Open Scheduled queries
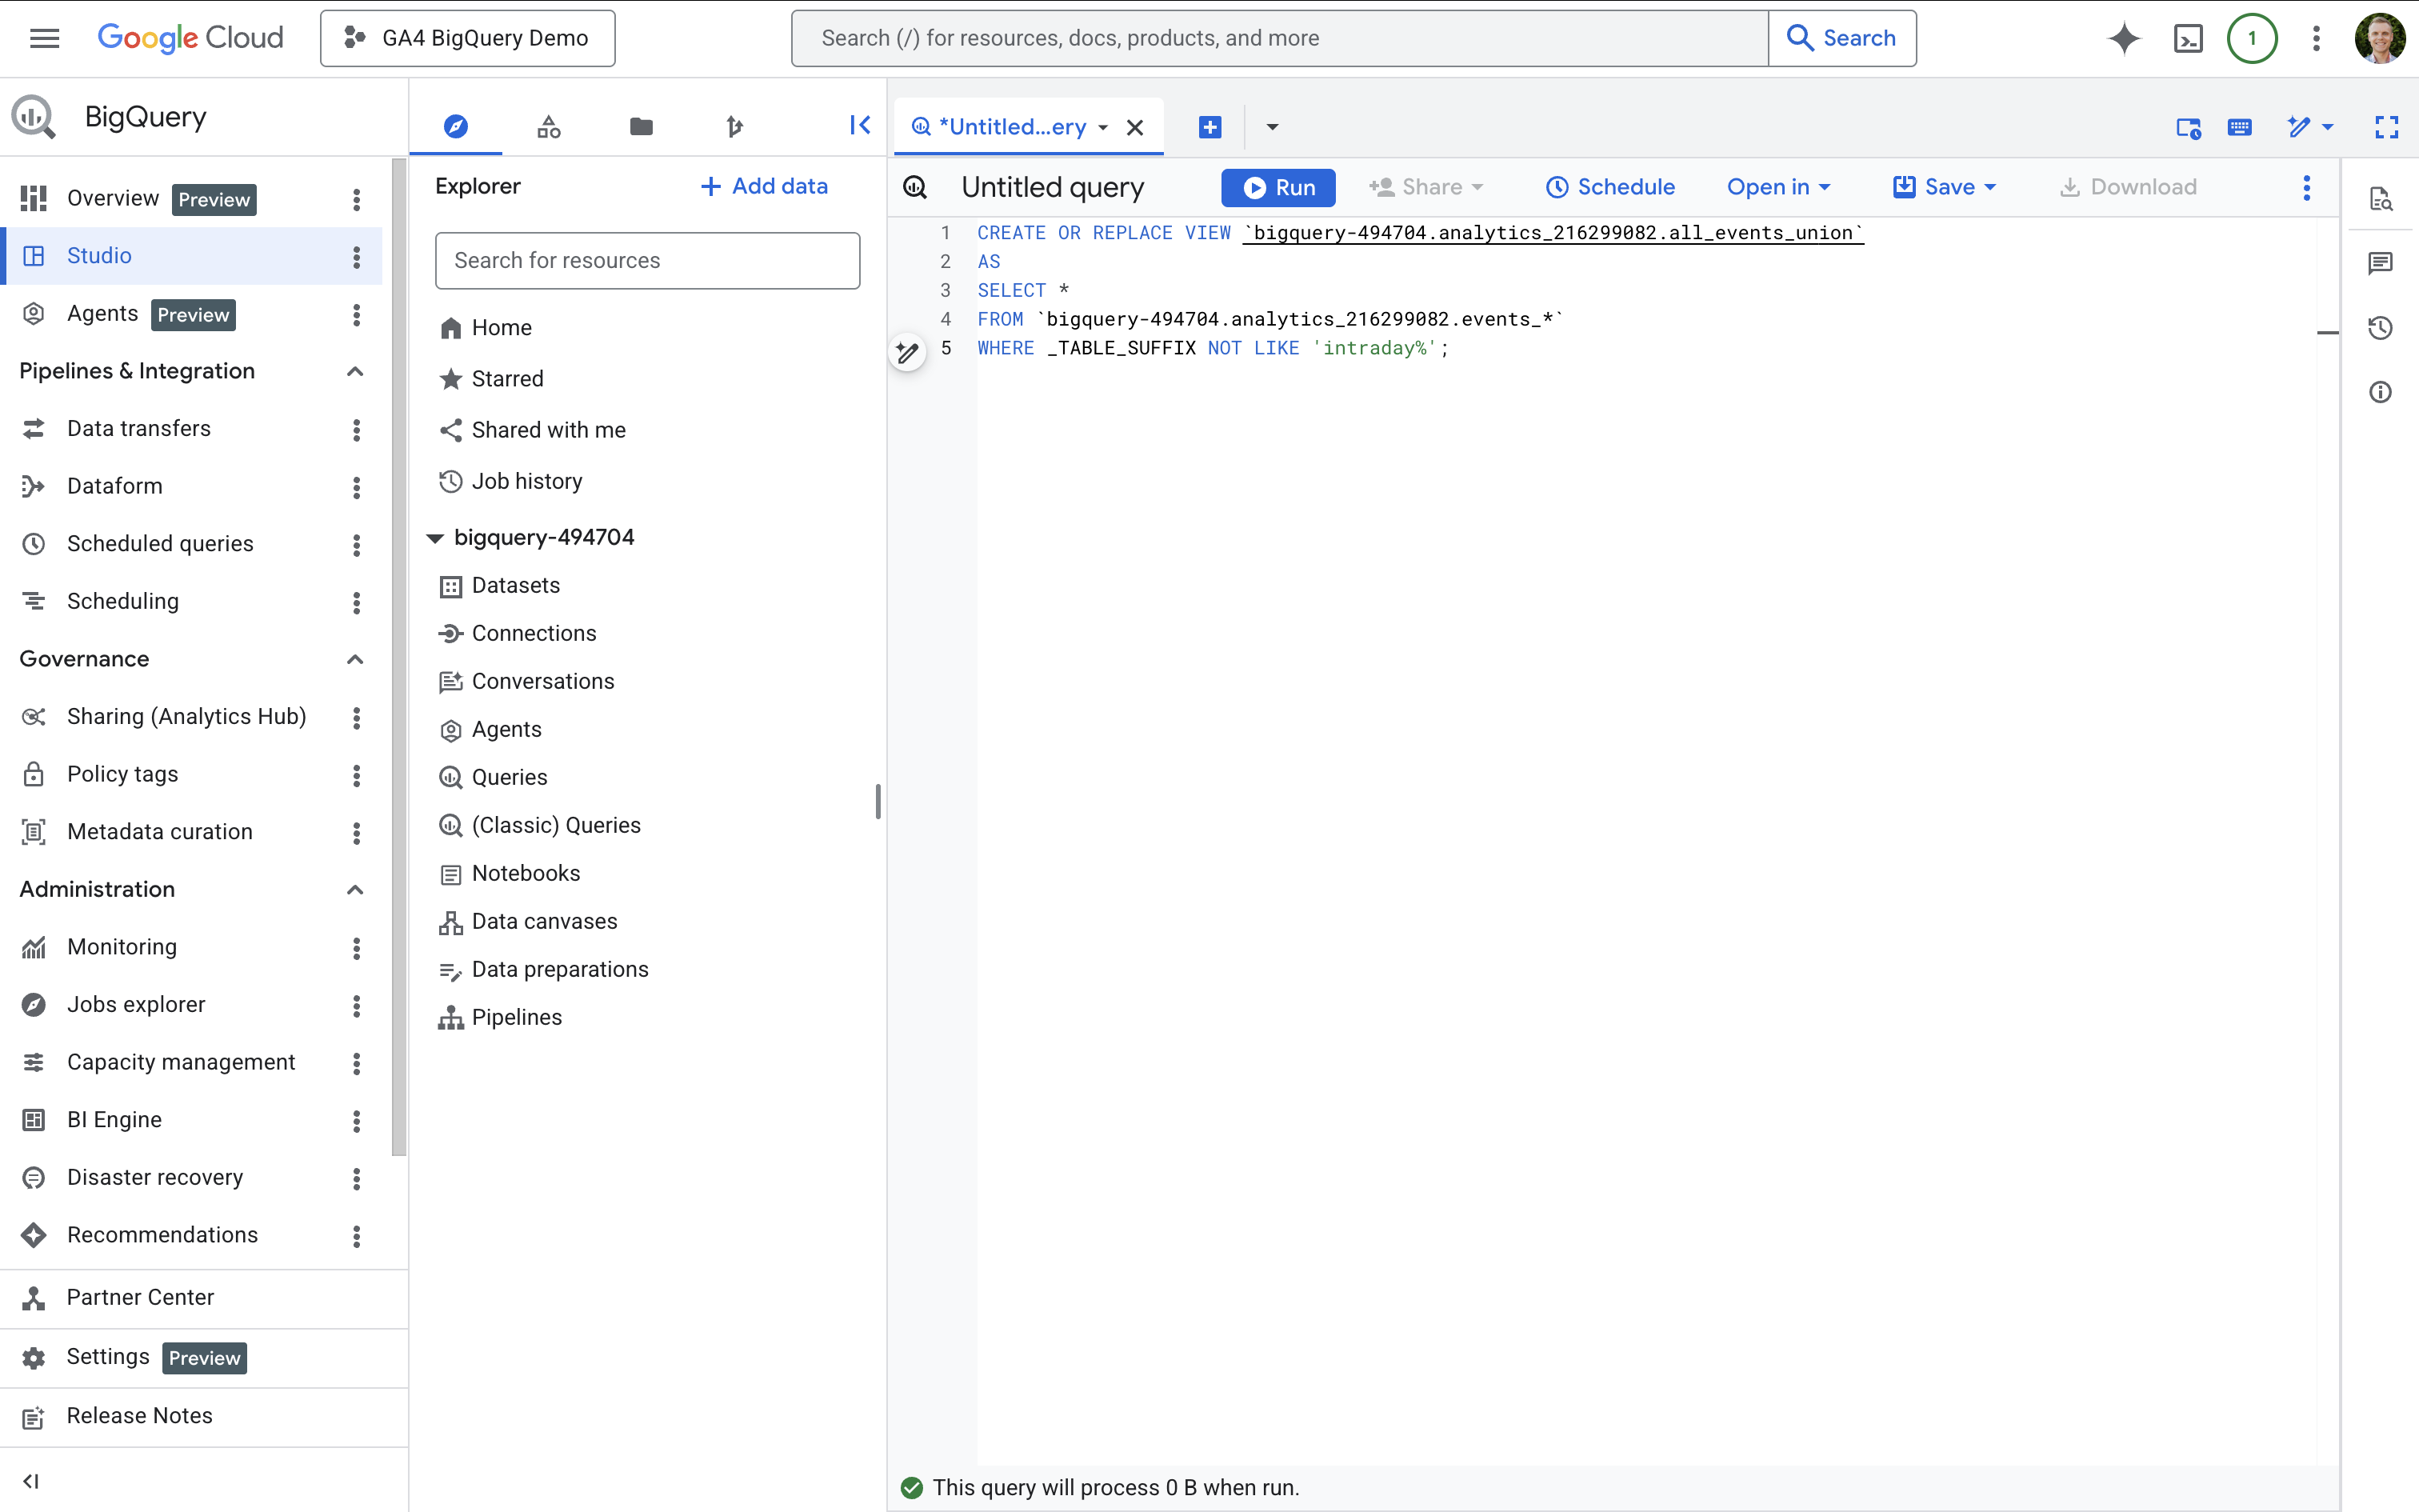 [x=160, y=543]
